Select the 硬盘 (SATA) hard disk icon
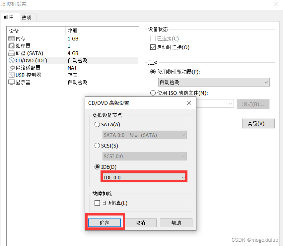Screen dimensions: 283x246 [x=12, y=53]
